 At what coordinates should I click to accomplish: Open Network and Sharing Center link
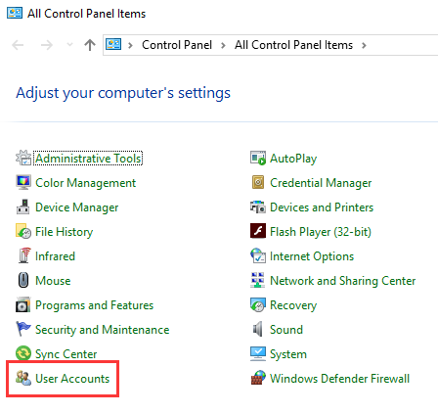(x=343, y=281)
